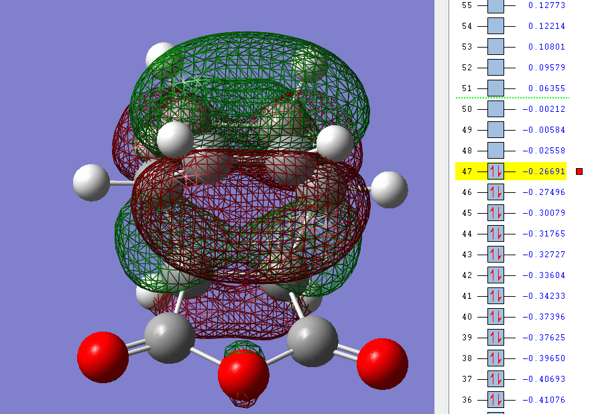
Task: Click orbital number label 47
Action: [467, 171]
